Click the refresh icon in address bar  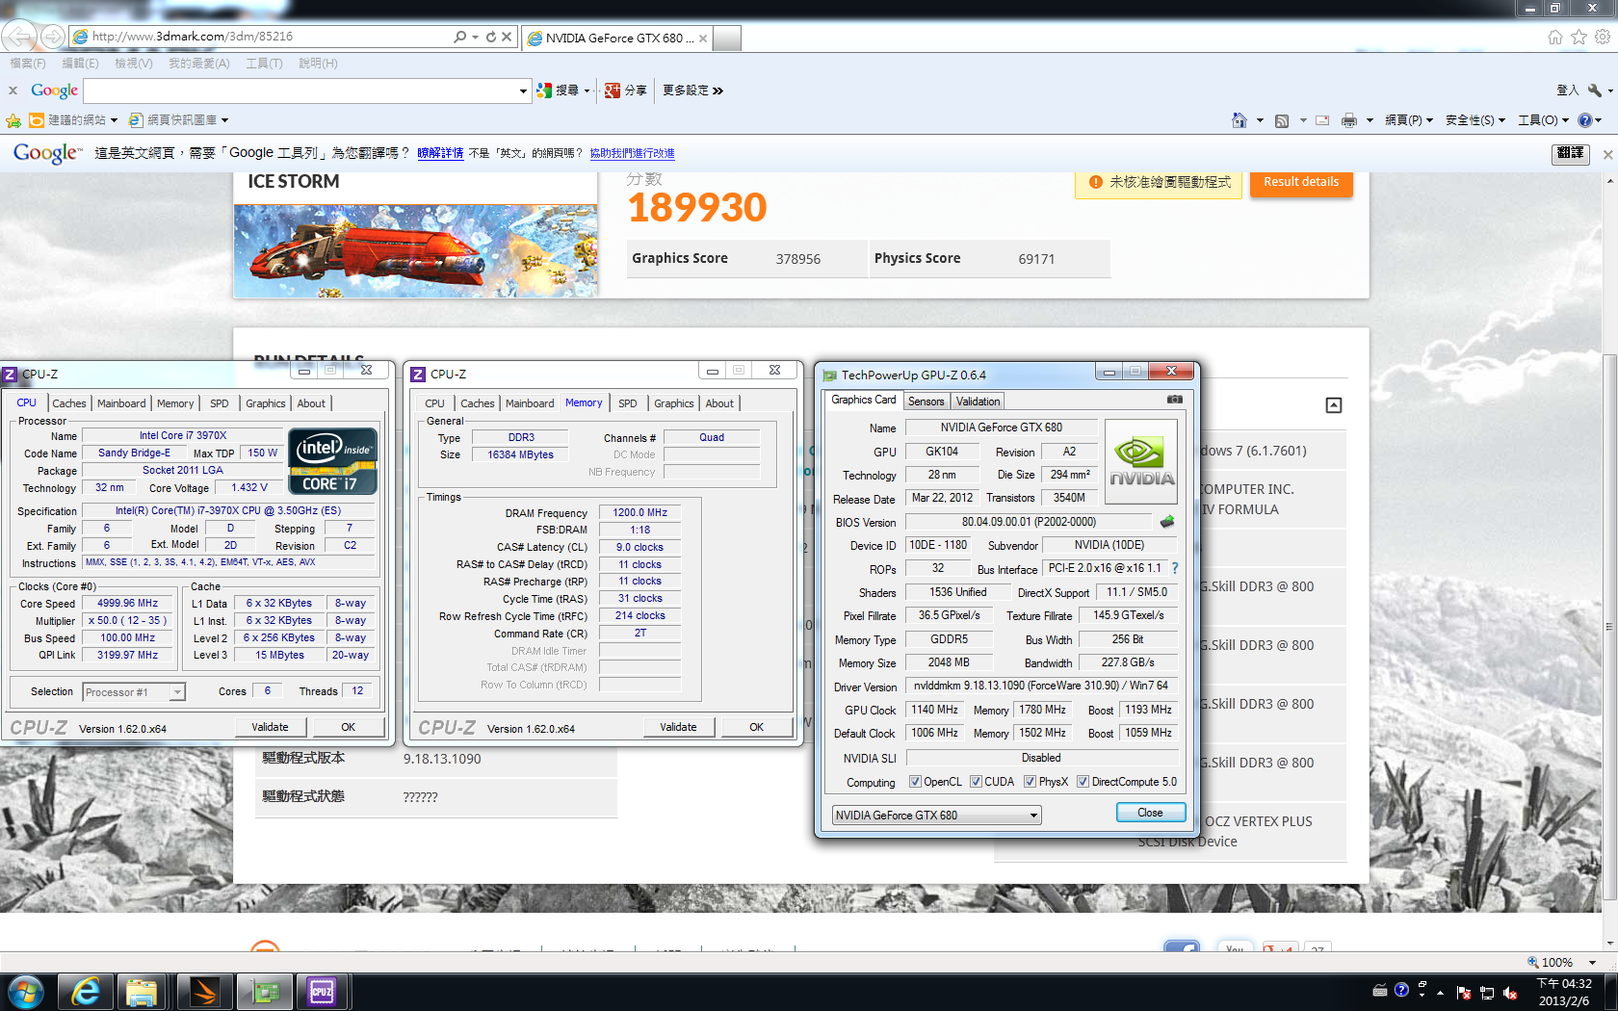point(491,37)
